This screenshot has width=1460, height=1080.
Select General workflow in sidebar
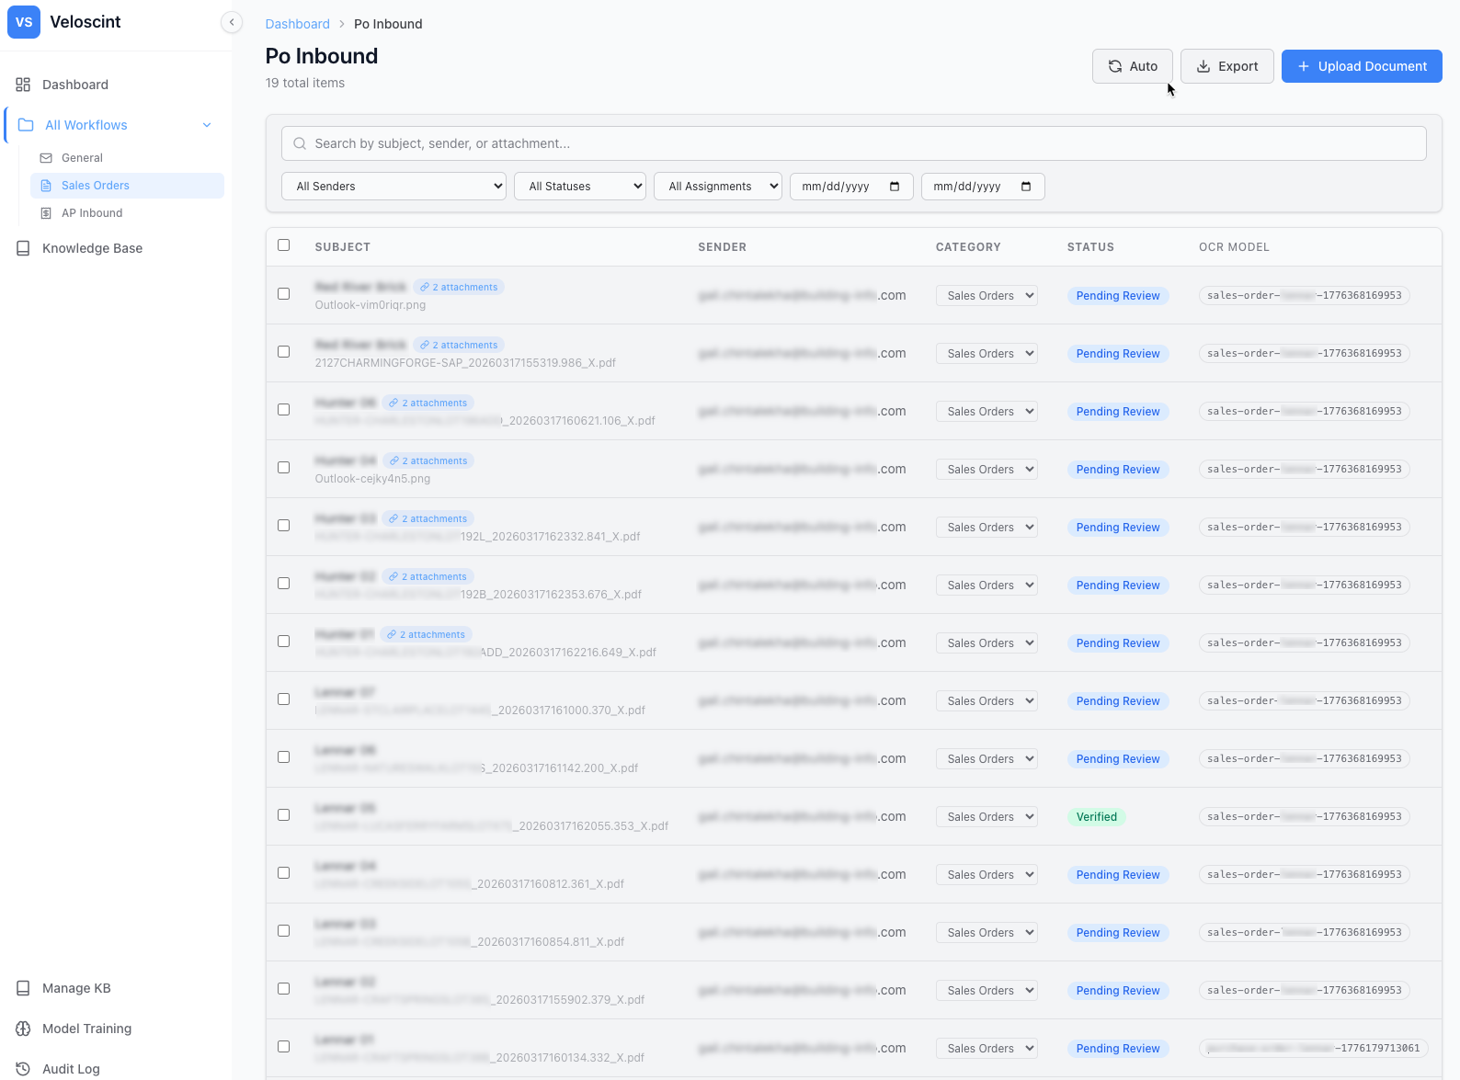(82, 158)
